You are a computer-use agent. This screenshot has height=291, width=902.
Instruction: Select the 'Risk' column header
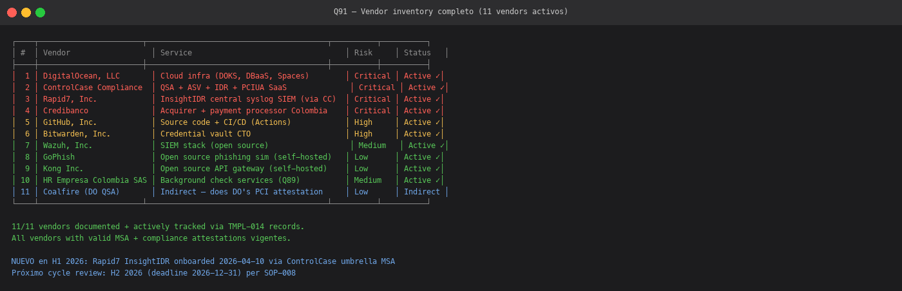363,53
